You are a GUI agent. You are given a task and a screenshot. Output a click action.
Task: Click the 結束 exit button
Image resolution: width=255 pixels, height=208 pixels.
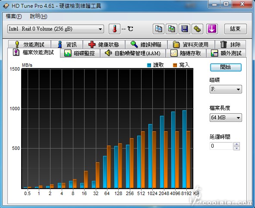[x=236, y=29]
